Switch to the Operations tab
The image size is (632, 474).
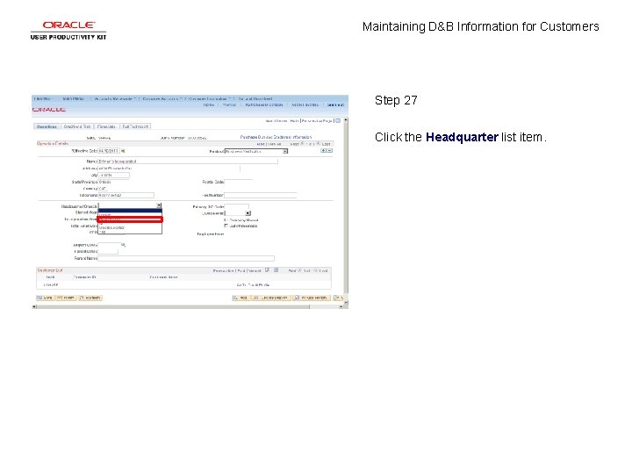[x=47, y=126]
